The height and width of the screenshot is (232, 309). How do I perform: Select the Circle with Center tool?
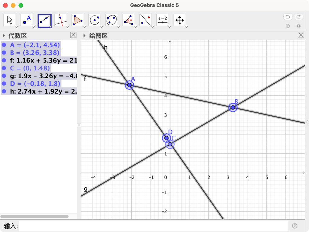point(94,20)
